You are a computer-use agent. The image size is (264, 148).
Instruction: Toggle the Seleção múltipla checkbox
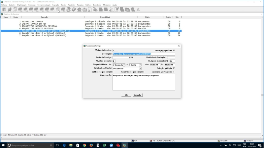pyautogui.click(x=174, y=68)
